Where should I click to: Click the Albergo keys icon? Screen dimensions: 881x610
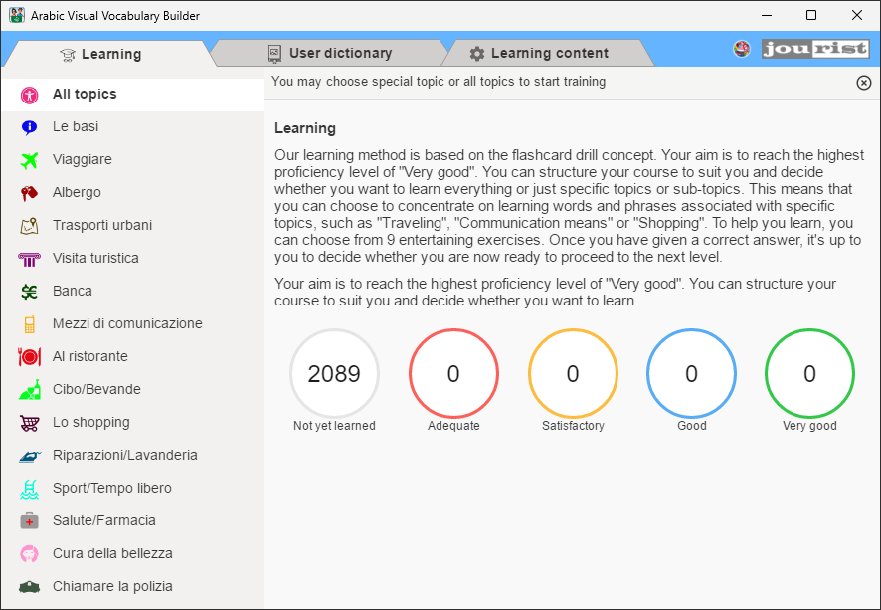(x=29, y=193)
